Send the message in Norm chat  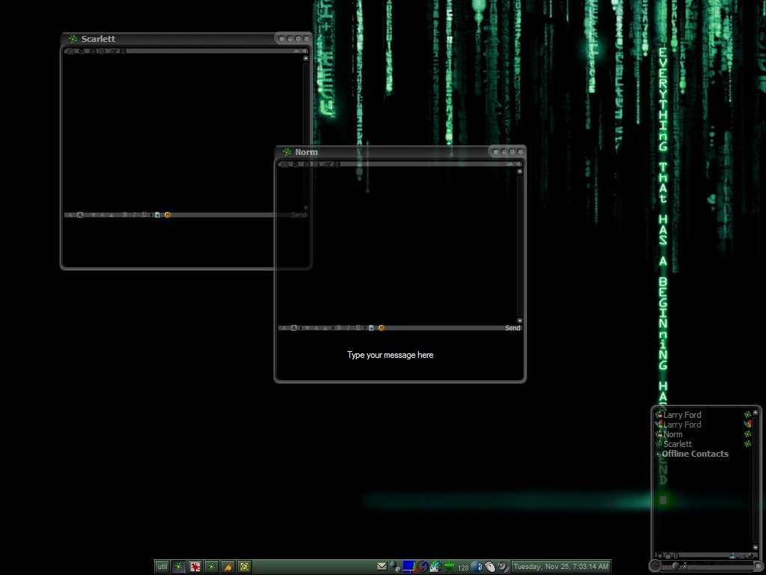point(512,328)
